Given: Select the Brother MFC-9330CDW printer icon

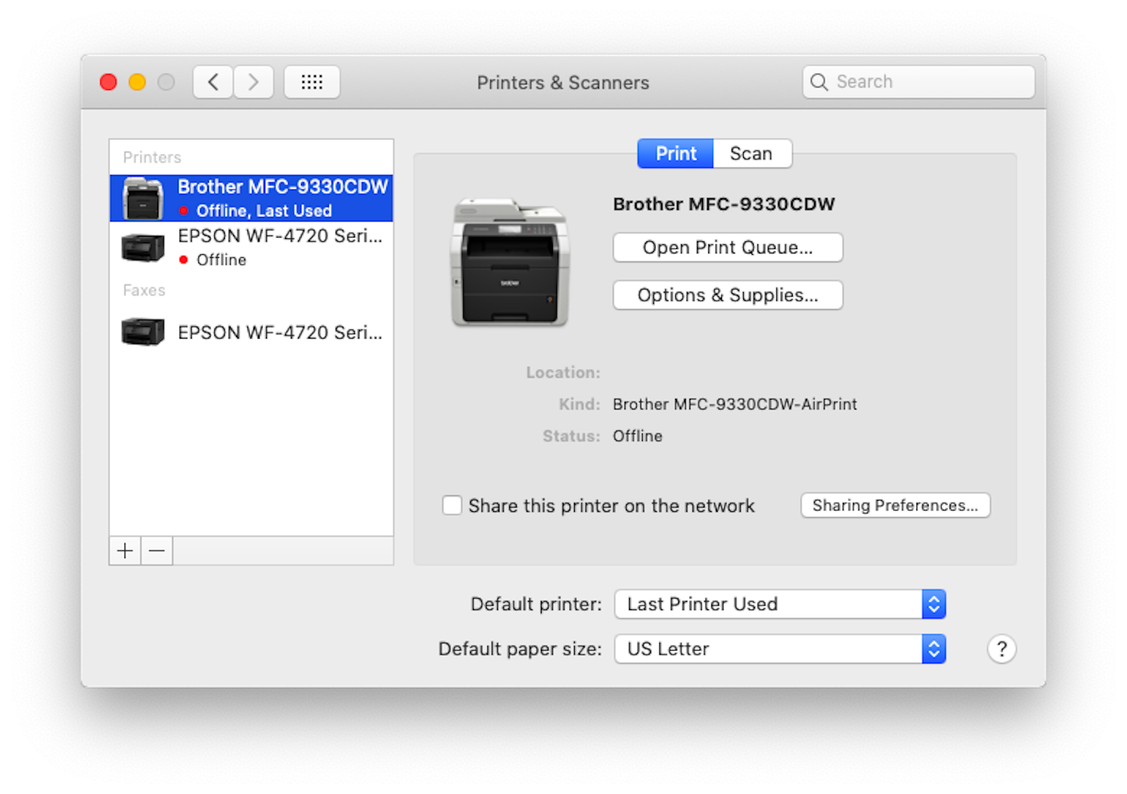Looking at the screenshot, I should coord(142,198).
